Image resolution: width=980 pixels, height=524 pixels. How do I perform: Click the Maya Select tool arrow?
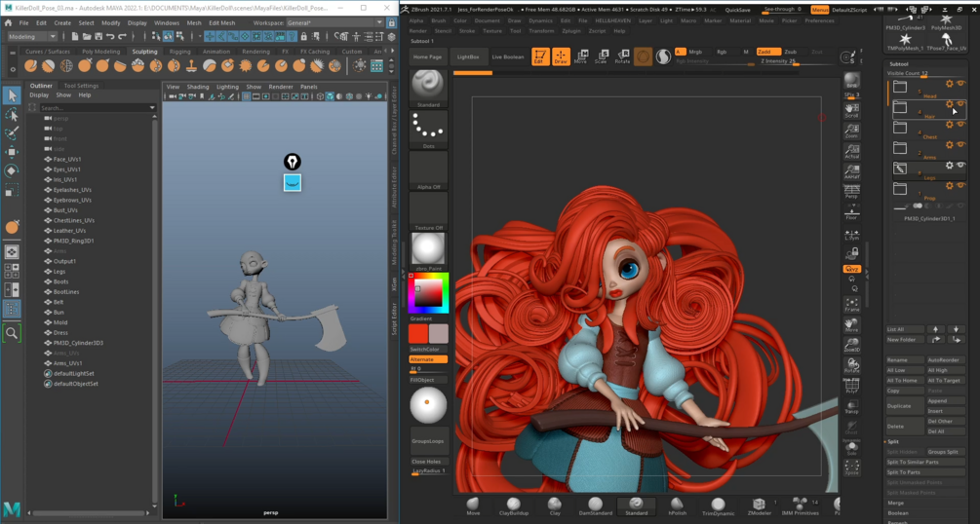[x=12, y=95]
